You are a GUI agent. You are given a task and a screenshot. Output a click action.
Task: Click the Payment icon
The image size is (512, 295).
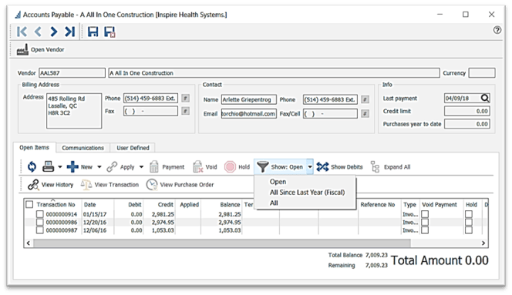click(154, 166)
